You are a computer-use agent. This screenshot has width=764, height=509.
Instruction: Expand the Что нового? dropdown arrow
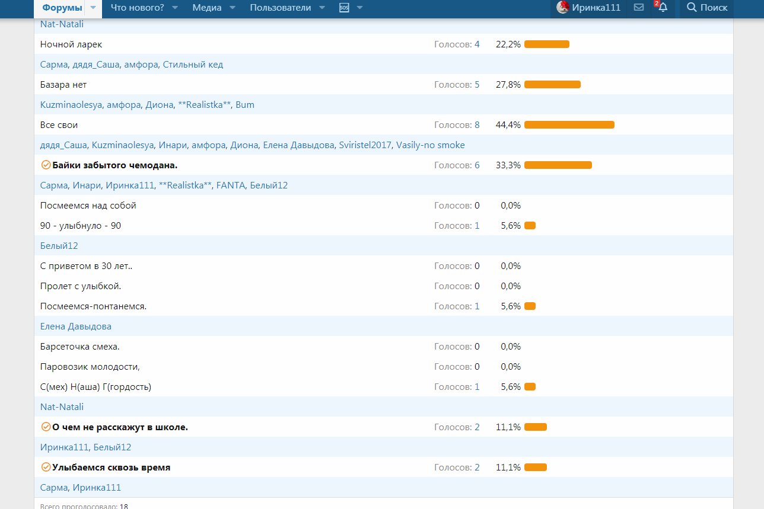pos(175,8)
